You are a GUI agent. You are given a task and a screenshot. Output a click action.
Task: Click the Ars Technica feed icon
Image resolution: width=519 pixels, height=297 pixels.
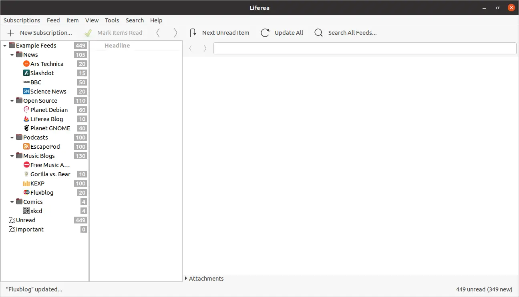point(26,64)
